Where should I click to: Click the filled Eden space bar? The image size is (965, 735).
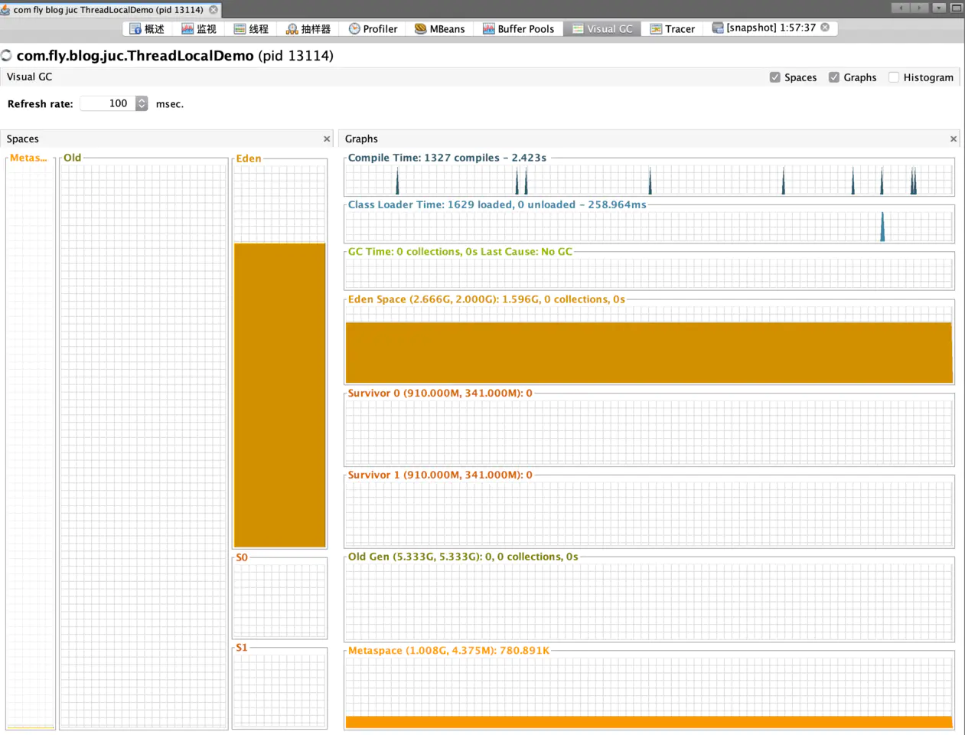tap(280, 395)
